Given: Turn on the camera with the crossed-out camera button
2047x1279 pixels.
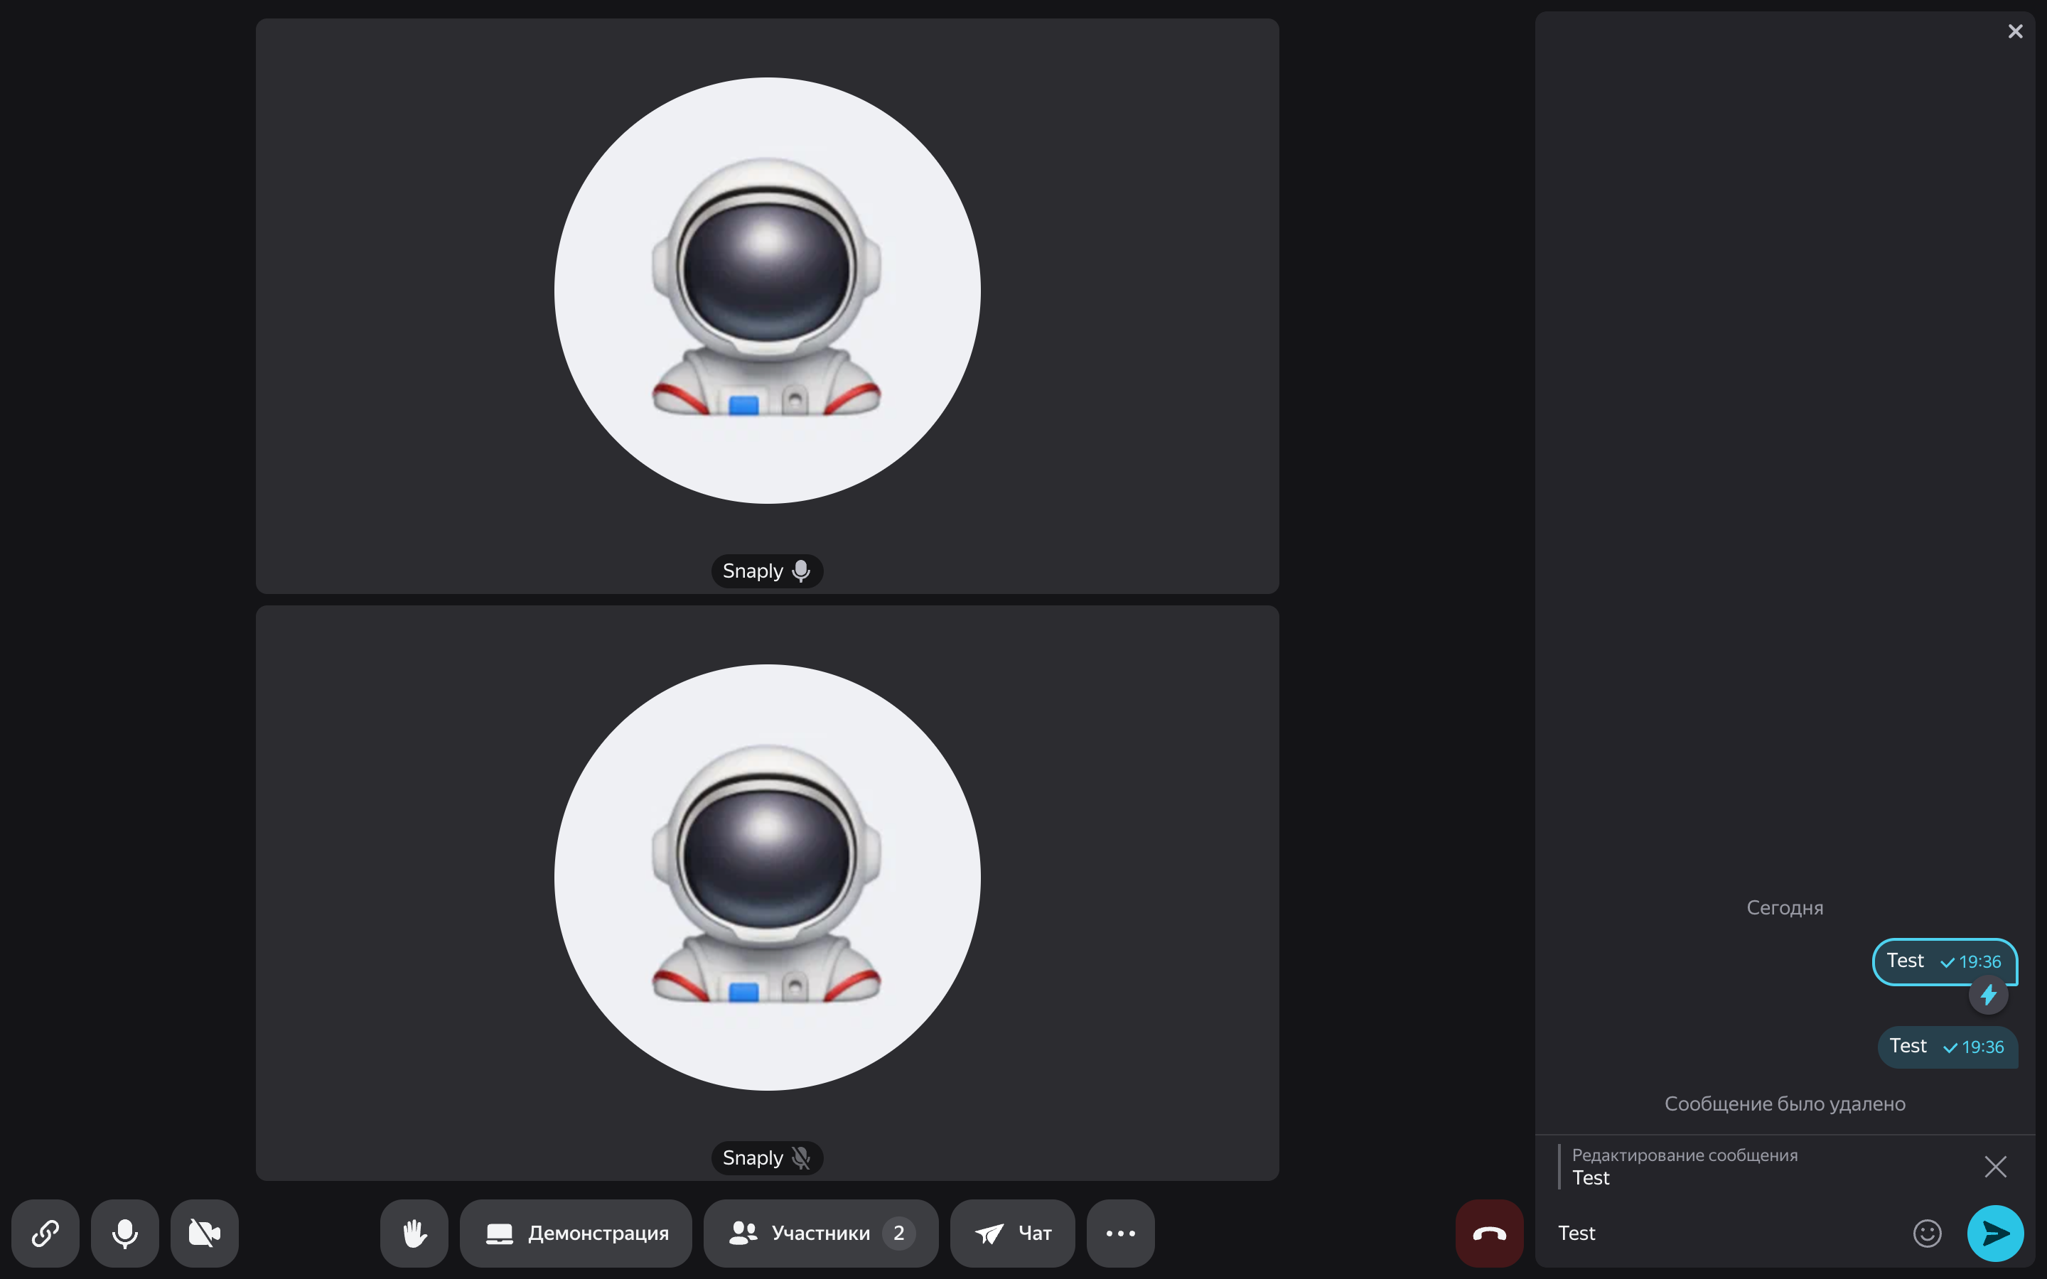Looking at the screenshot, I should (205, 1234).
